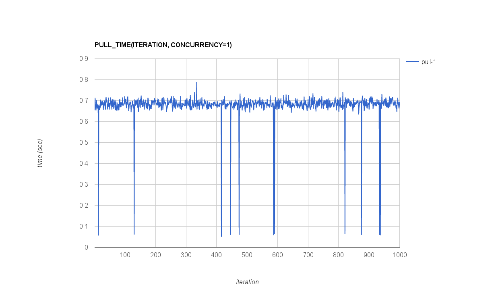Select the pull-1 legend label
The width and height of the screenshot is (494, 306).
coord(429,62)
